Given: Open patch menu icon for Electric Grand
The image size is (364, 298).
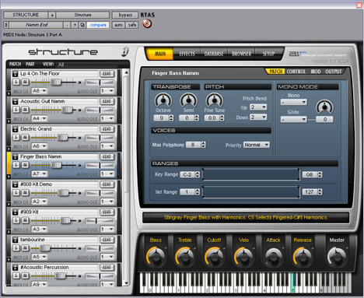Looking at the screenshot, I should point(15,129).
